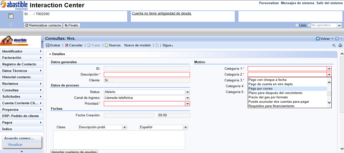Image resolution: width=344 pixels, height=153 pixels.
Task: Collapse the Detalles section
Action: pos(50,54)
